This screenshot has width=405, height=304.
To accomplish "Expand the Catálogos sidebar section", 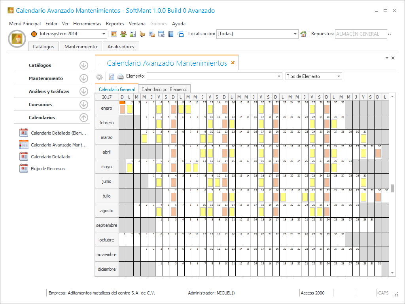I will [83, 65].
